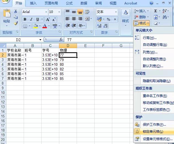
Task: Open the font color dropdown arrow
Action: click(x=49, y=26)
